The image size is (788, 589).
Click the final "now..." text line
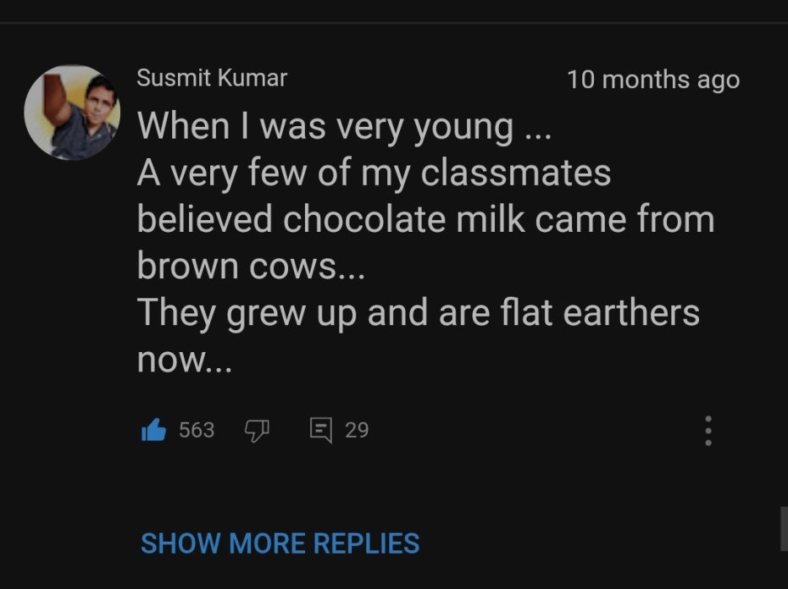point(183,361)
